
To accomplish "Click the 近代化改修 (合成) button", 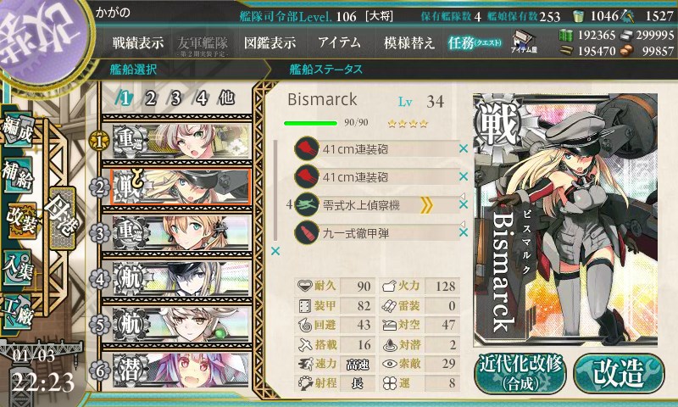I will (x=520, y=374).
